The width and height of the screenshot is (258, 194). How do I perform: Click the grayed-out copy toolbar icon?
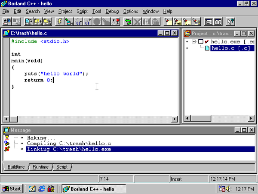click(147, 22)
